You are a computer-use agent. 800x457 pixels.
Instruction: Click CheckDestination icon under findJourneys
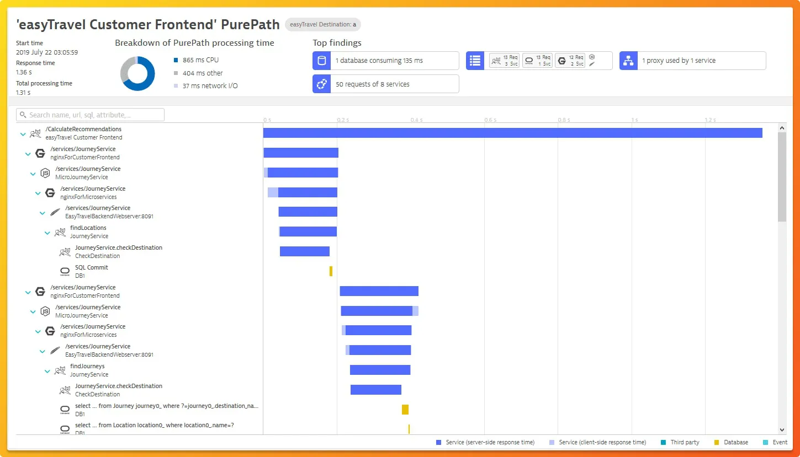pyautogui.click(x=65, y=390)
